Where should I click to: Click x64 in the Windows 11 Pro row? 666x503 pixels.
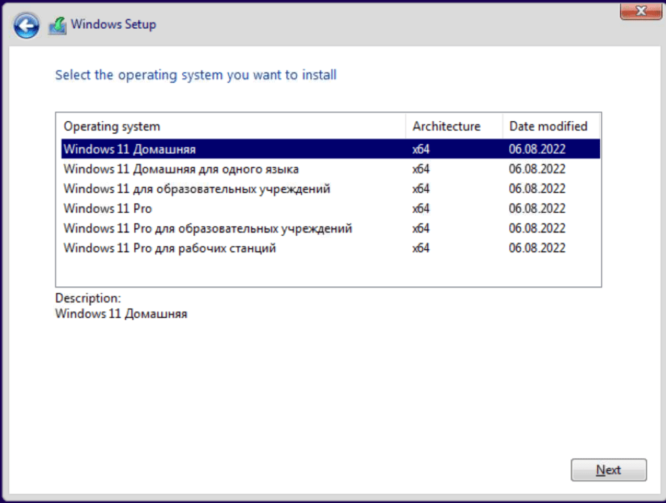pos(421,208)
